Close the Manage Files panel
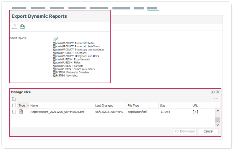 coord(218,92)
